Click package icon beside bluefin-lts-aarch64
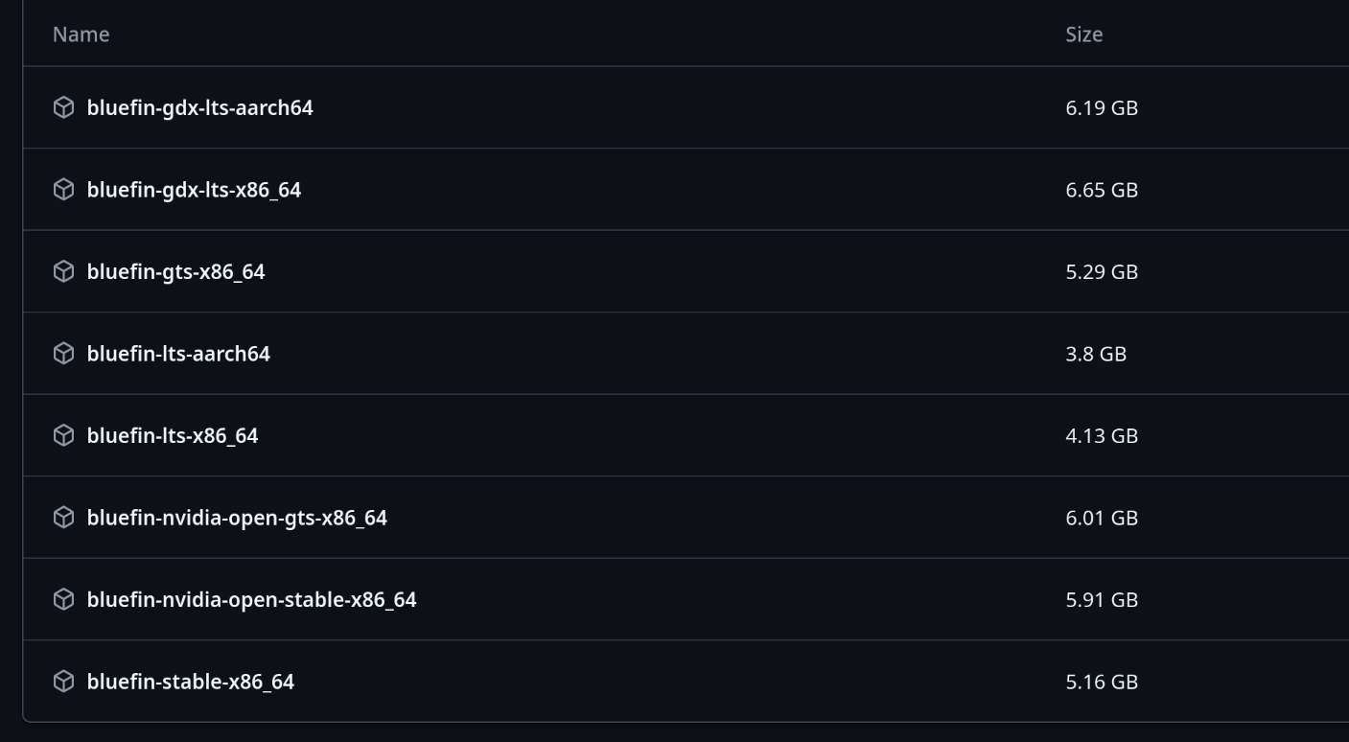Viewport: 1349px width, 742px height. point(63,354)
